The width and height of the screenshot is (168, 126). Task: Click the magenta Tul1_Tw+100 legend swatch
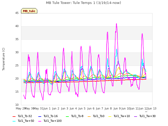coord(40,121)
